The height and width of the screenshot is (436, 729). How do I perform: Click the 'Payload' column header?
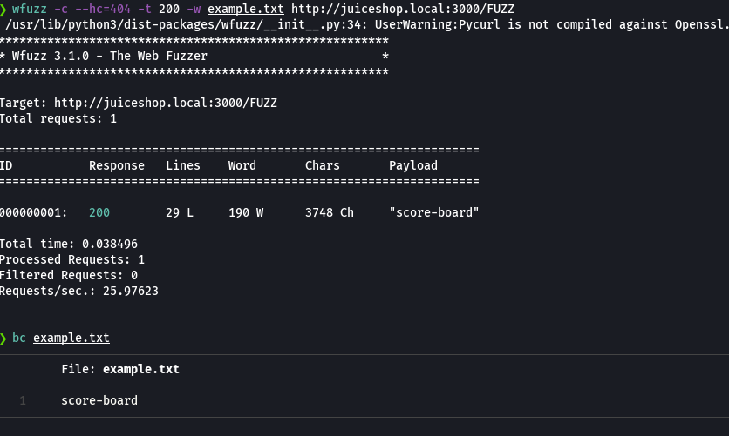413,165
